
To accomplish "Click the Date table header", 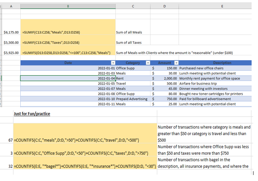I will [68, 63].
